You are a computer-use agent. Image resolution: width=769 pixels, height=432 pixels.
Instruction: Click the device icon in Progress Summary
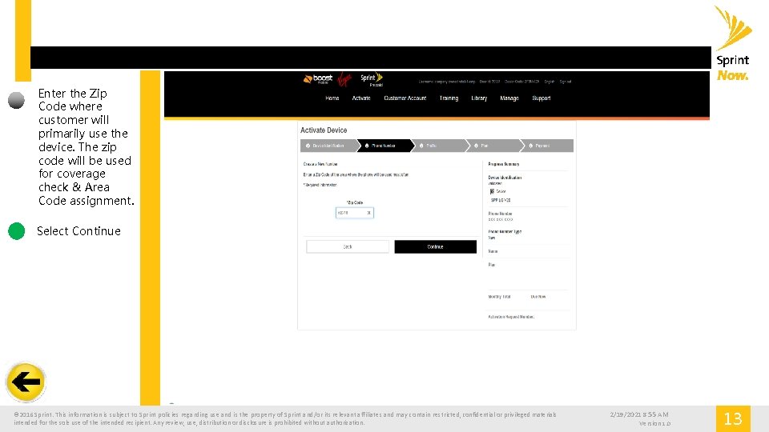[x=492, y=191]
